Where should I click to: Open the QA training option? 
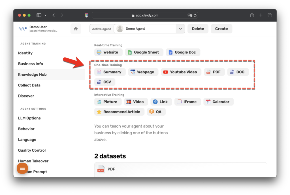[156, 112]
